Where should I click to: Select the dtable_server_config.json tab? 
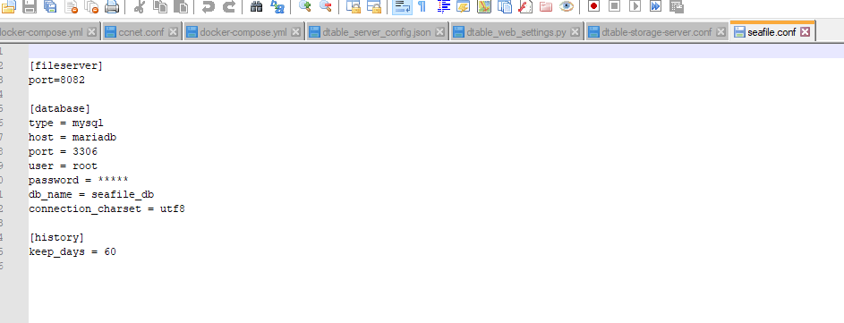(x=376, y=32)
